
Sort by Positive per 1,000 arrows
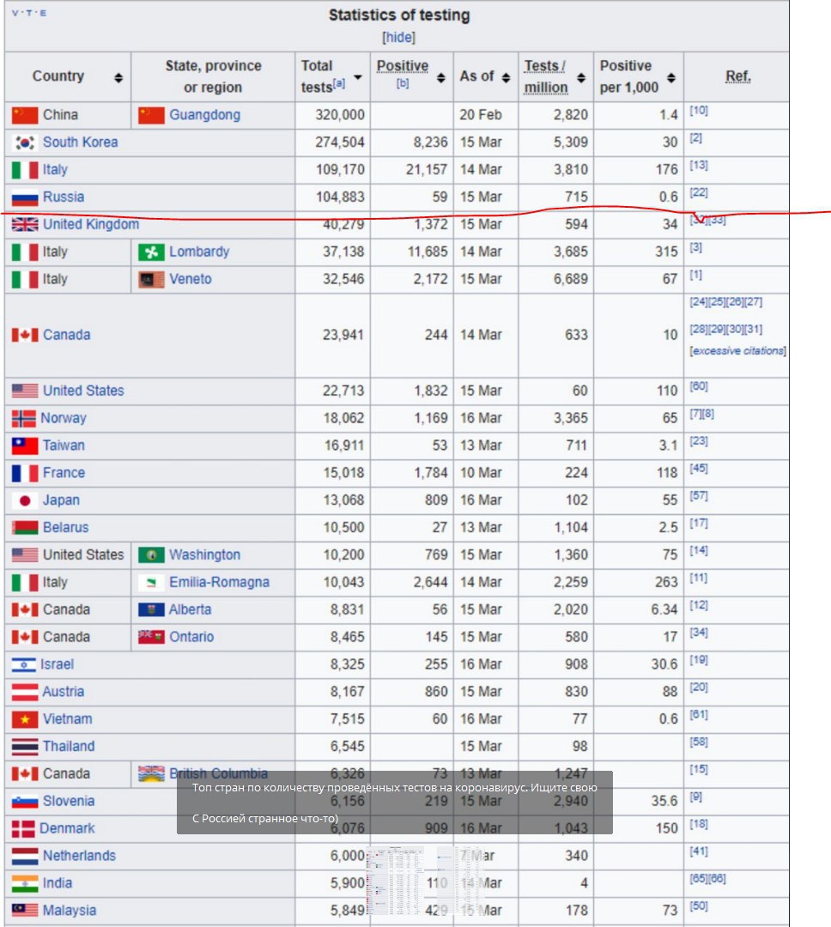click(670, 77)
